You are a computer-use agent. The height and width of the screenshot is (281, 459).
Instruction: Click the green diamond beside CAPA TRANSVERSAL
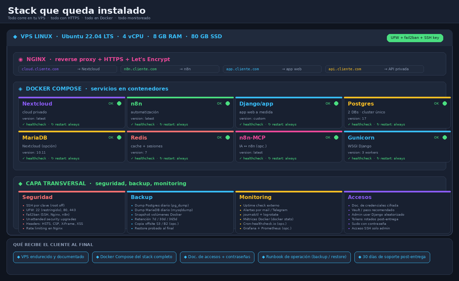(20, 184)
